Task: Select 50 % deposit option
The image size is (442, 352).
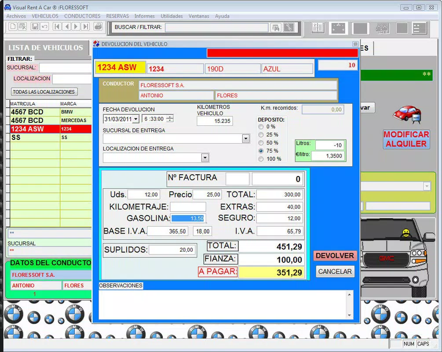Action: (x=261, y=143)
